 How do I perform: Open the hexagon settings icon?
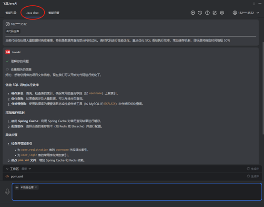coord(222,13)
